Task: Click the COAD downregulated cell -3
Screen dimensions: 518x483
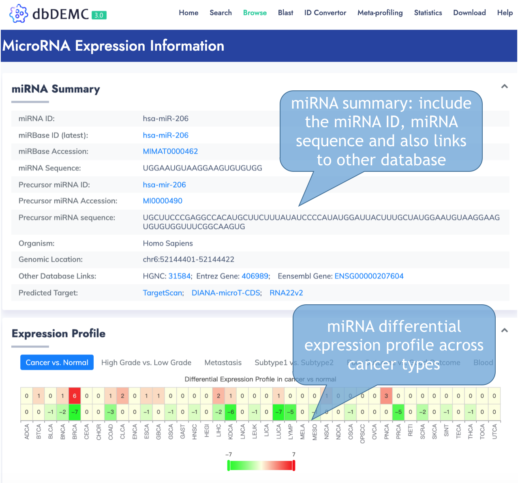Action: point(111,412)
